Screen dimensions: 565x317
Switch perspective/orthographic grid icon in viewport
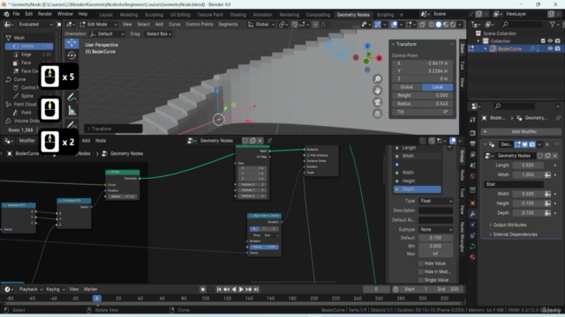377,114
